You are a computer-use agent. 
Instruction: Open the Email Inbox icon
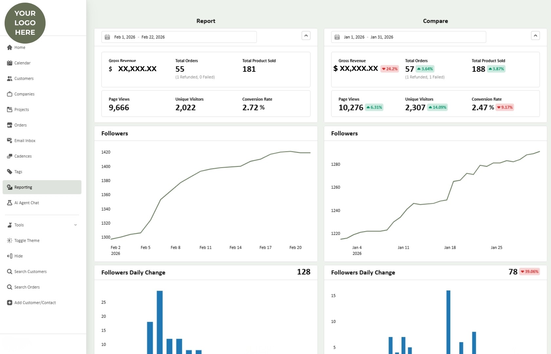click(10, 141)
